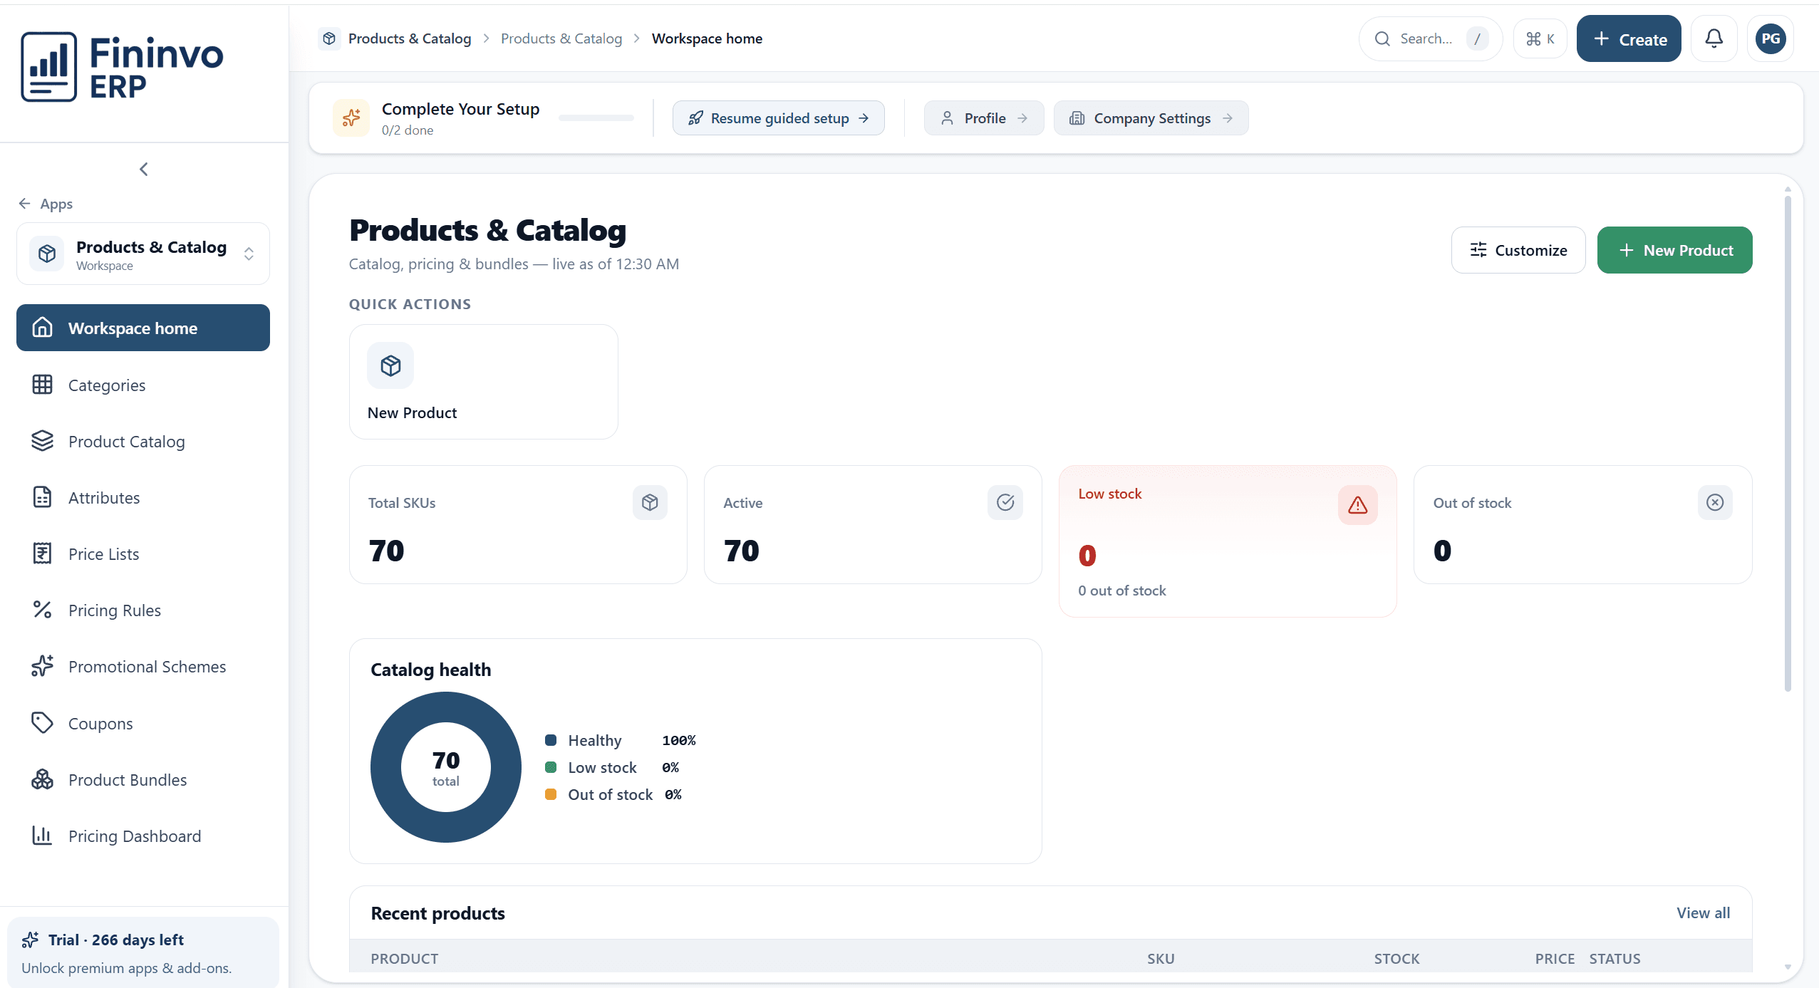This screenshot has height=988, width=1819.
Task: Click the main panel vertical scrollbar
Action: (x=1788, y=443)
